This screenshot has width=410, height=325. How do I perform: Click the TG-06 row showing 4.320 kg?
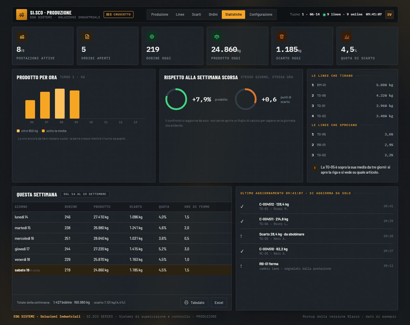pos(352,95)
